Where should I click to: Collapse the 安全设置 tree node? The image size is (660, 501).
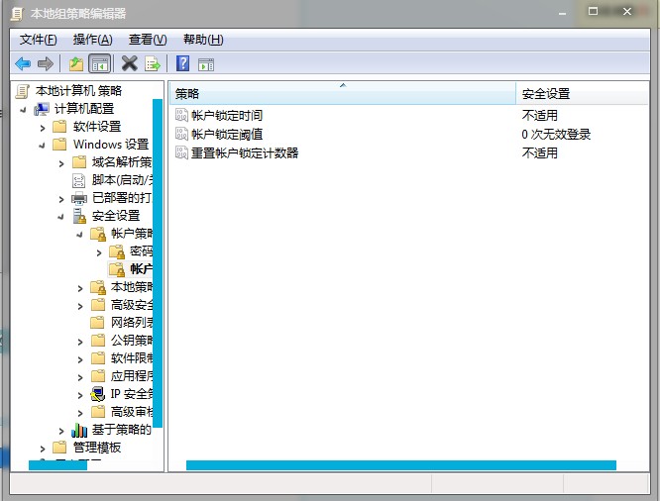point(61,216)
